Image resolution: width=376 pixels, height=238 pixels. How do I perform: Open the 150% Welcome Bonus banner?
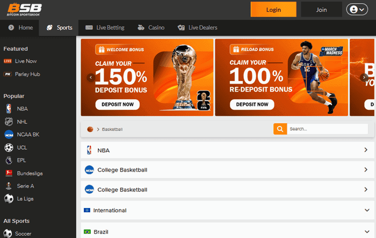tap(147, 77)
